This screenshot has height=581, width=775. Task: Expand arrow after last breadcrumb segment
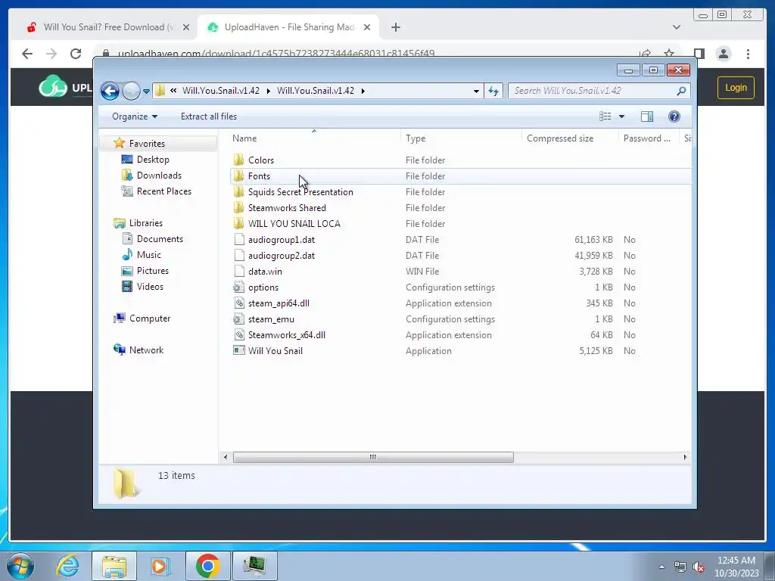[x=363, y=91]
